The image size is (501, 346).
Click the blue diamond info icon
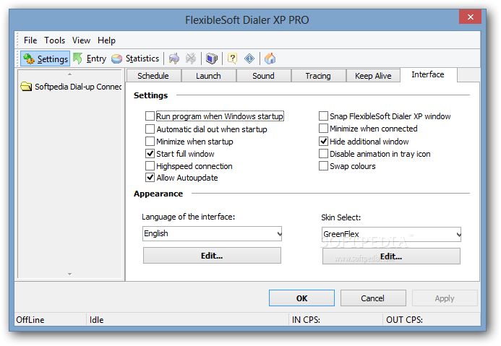249,59
